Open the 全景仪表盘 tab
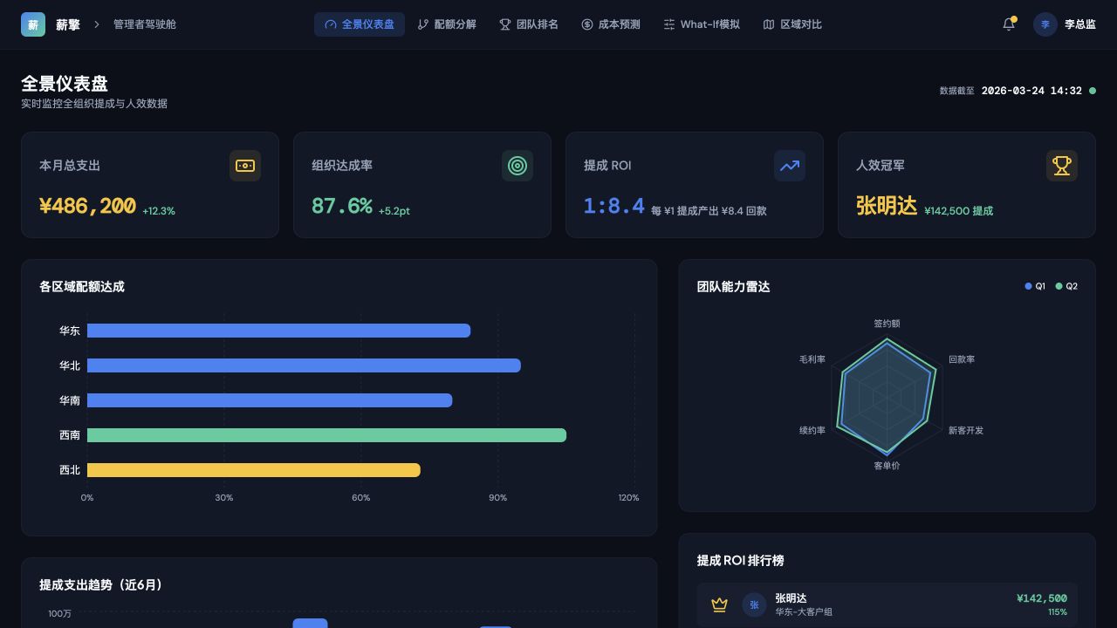The width and height of the screenshot is (1117, 628). coord(360,24)
